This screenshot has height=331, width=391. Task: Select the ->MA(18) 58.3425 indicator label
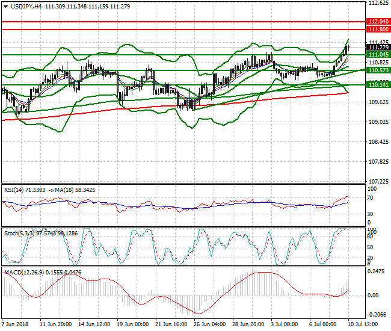[72, 190]
